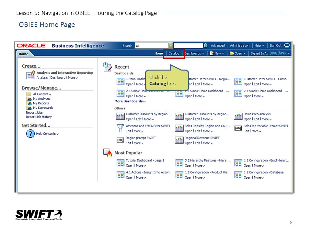Click the Oracle logo

31,46
